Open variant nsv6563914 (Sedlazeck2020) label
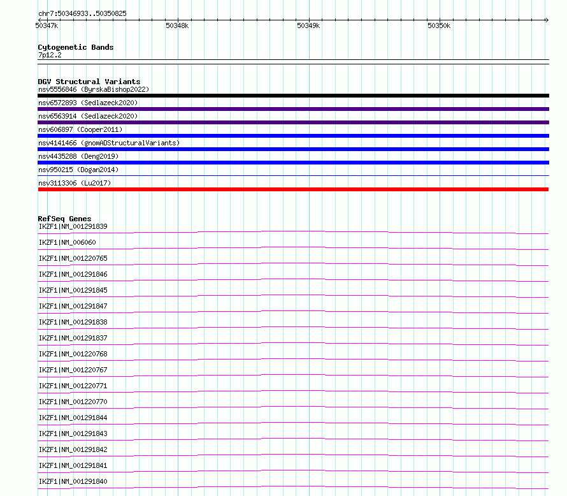Viewport: 567px width, 496px height. [88, 116]
